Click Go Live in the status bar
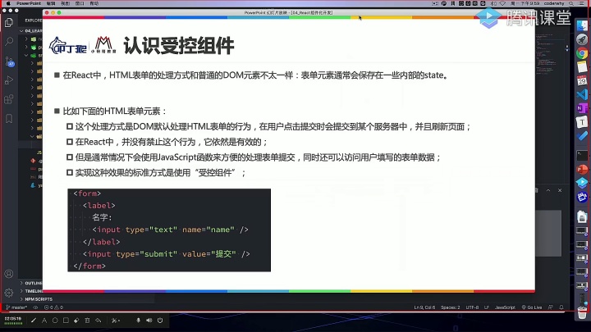The height and width of the screenshot is (332, 591). (532, 307)
